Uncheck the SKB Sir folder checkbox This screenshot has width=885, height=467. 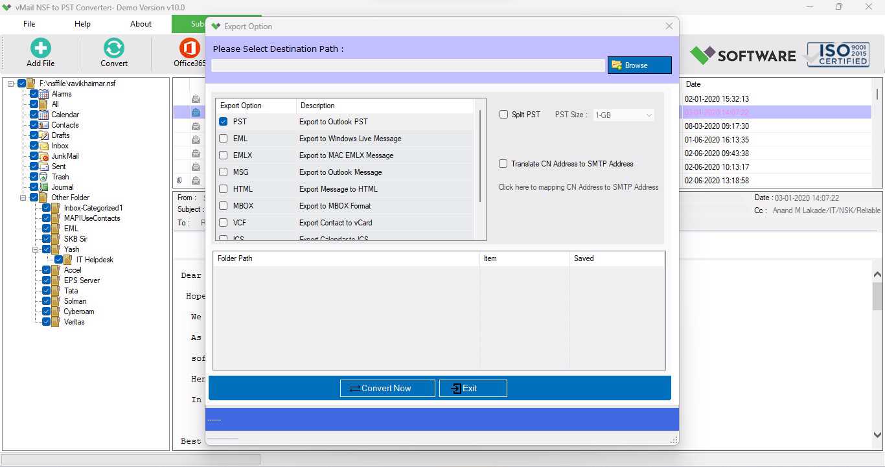[47, 239]
